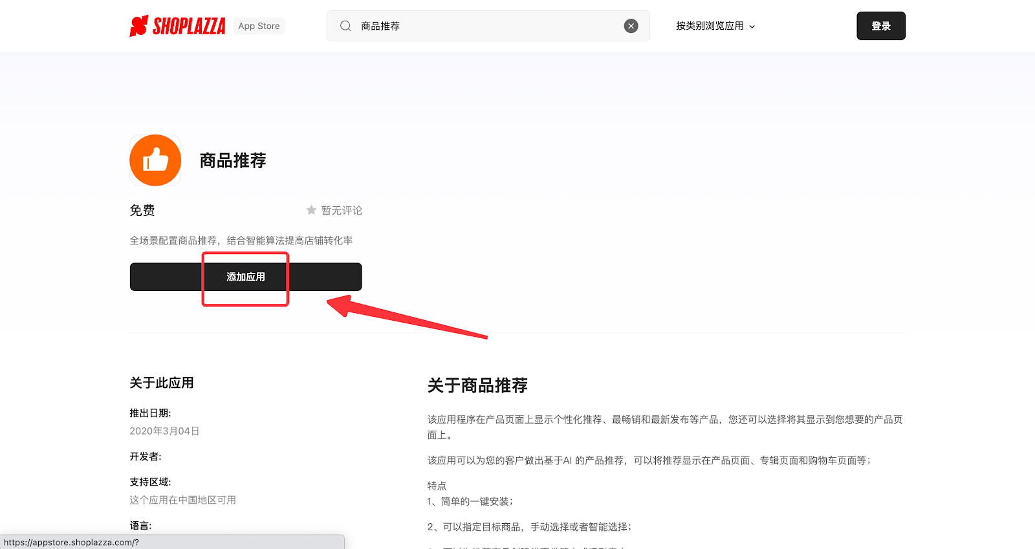Click the app tagline 全场景配置商品推荐
This screenshot has width=1035, height=549.
click(241, 241)
